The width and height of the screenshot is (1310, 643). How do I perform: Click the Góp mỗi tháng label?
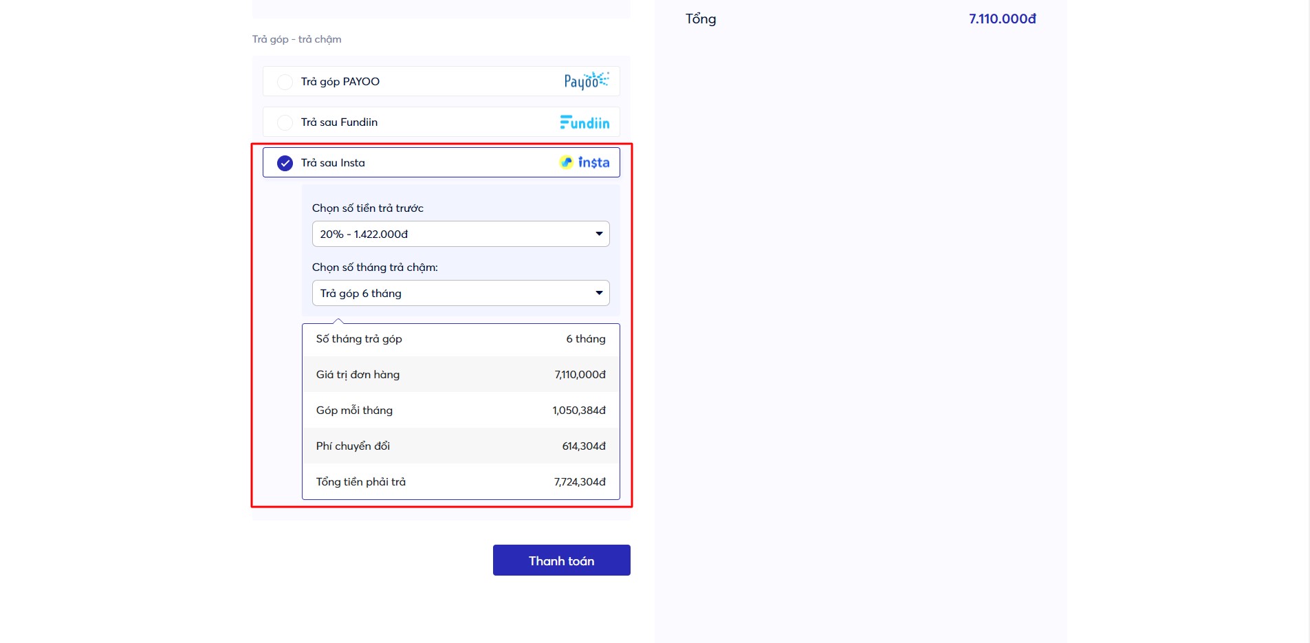354,411
